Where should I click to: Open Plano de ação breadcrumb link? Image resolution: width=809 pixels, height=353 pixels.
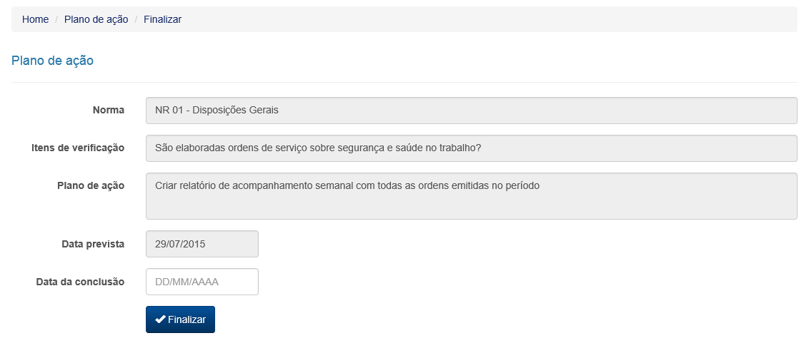click(x=96, y=19)
